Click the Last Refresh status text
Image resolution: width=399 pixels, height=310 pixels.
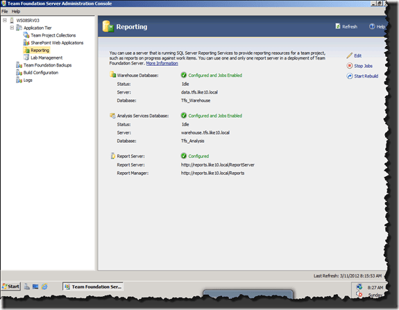(x=348, y=275)
